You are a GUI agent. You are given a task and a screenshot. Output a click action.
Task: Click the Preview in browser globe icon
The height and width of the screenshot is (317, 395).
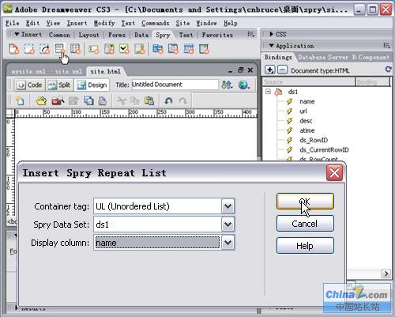[x=243, y=85]
